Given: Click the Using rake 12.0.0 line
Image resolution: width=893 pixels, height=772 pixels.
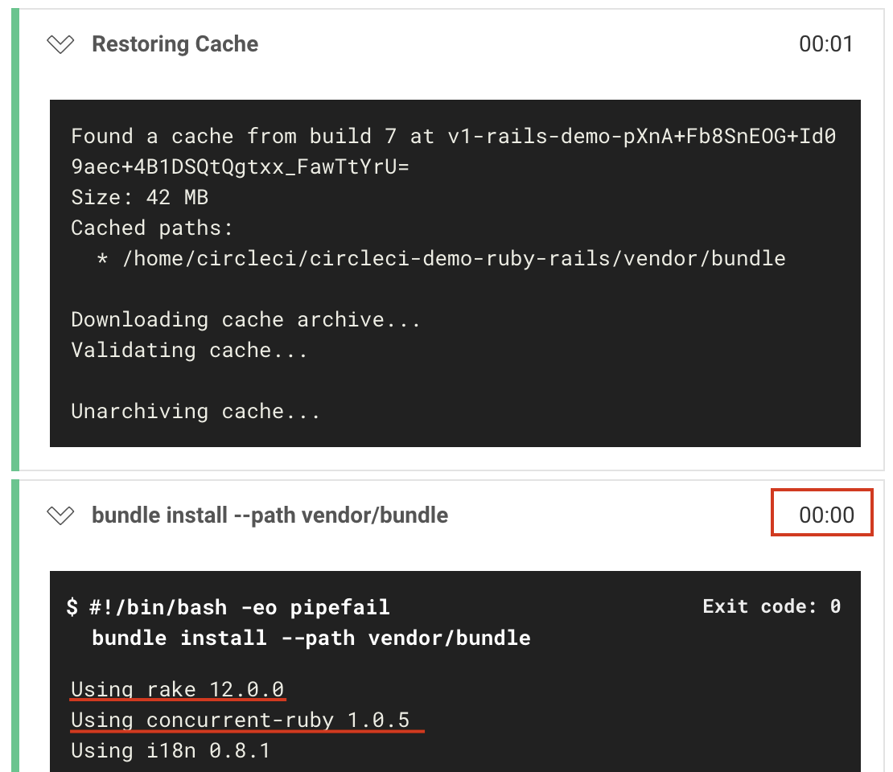Looking at the screenshot, I should pyautogui.click(x=177, y=689).
